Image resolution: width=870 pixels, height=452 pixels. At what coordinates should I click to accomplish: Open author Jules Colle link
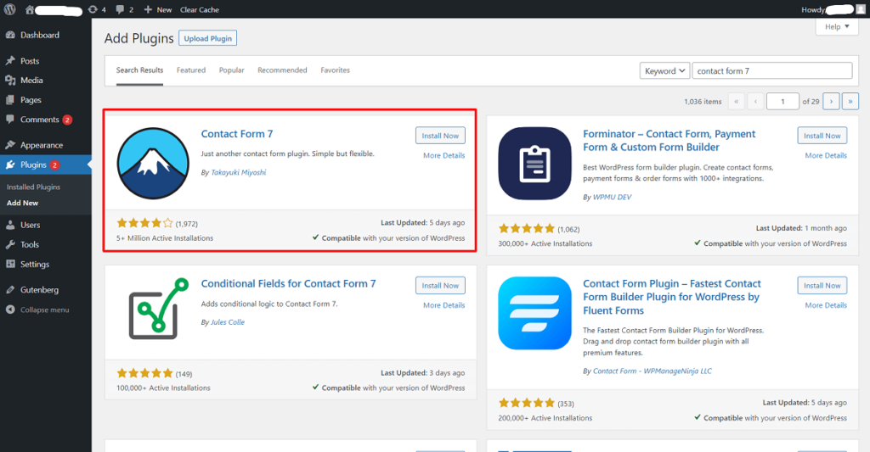point(228,322)
